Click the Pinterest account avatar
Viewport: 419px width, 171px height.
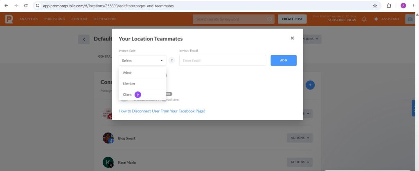click(x=108, y=114)
